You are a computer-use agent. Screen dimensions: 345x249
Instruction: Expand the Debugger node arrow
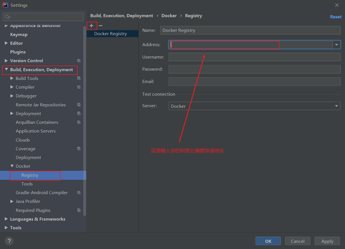coord(12,96)
